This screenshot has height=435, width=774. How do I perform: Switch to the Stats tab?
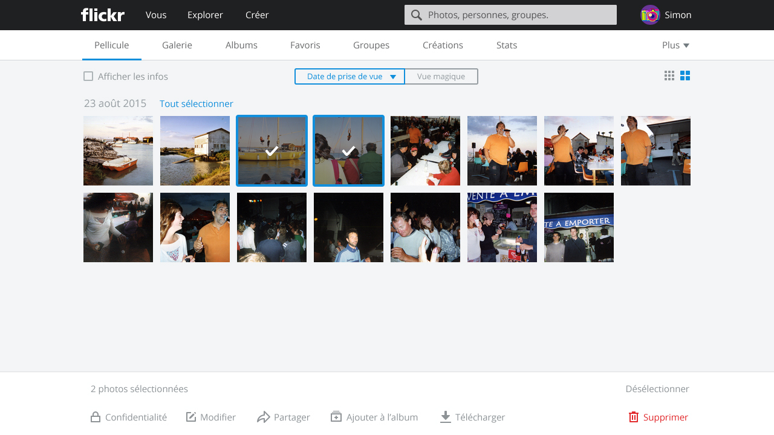coord(507,45)
